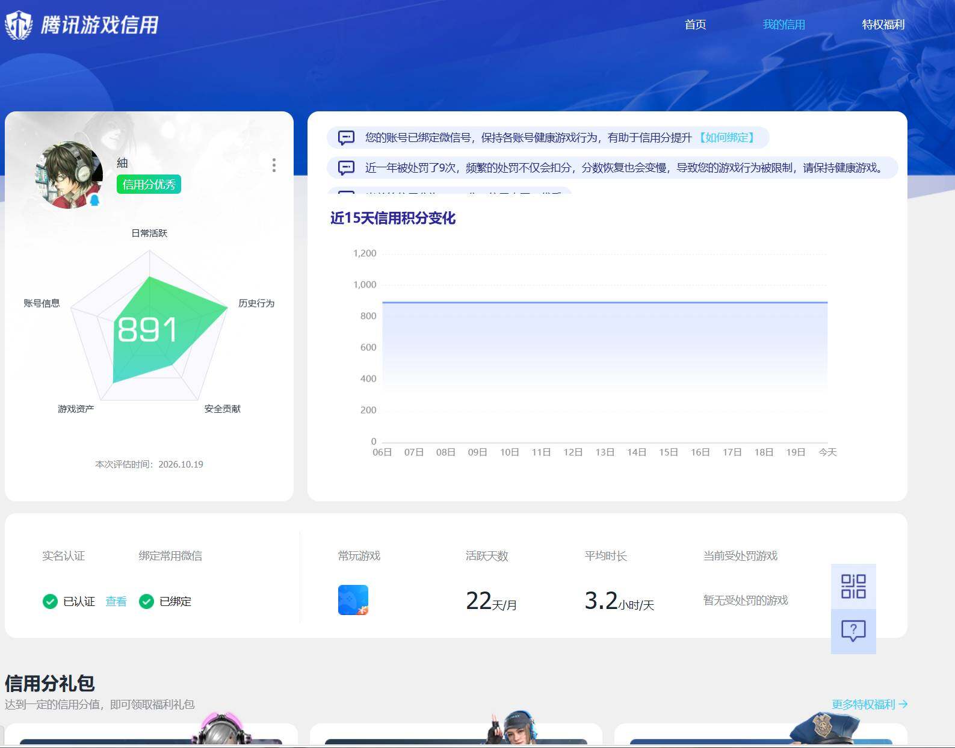Screen dimensions: 955x748
Task: Open 更多特权福利 link
Action: pyautogui.click(x=870, y=704)
